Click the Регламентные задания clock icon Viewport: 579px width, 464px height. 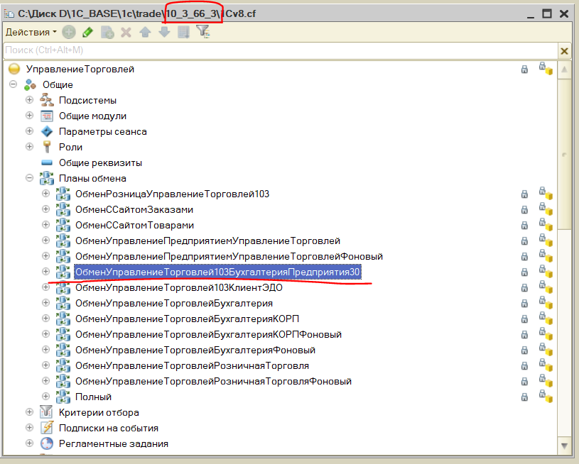pyautogui.click(x=47, y=443)
